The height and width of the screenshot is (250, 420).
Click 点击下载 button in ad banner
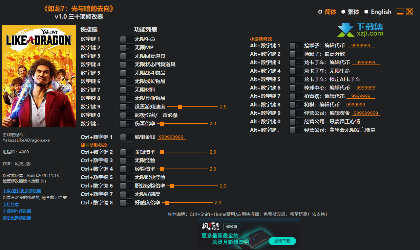282,241
